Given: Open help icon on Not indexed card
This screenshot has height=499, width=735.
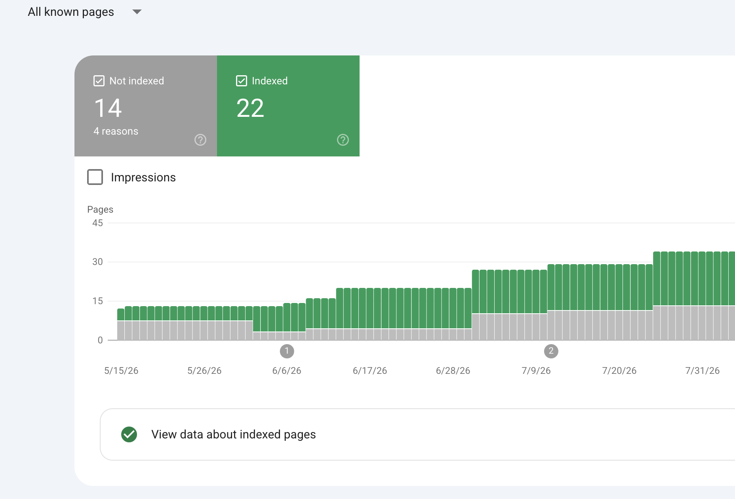Looking at the screenshot, I should (200, 140).
